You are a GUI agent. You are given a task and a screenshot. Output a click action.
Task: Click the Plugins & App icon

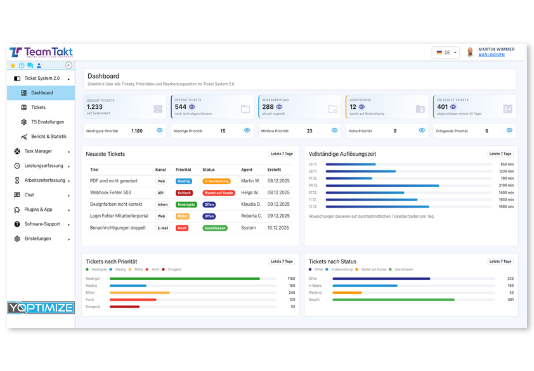point(16,209)
